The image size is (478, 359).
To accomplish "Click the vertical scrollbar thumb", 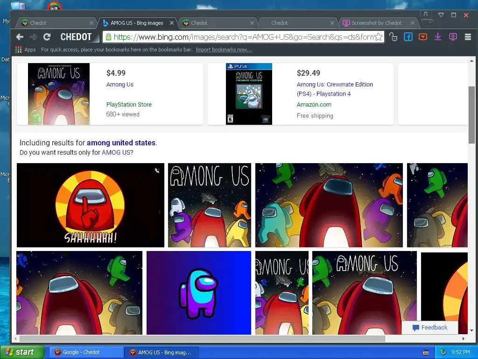I will [471, 115].
